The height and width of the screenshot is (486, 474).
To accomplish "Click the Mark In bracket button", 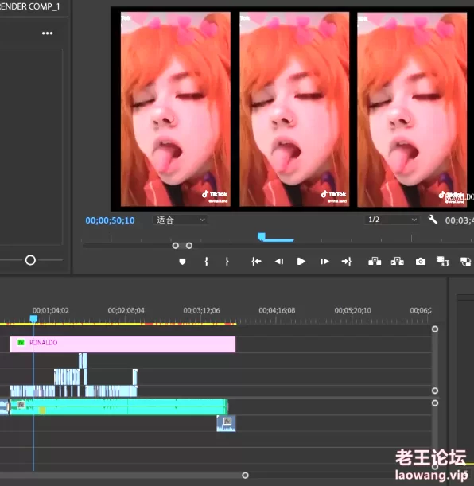I will (x=206, y=262).
